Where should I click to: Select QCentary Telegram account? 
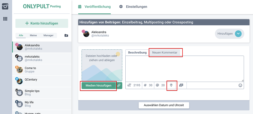(x=42, y=81)
